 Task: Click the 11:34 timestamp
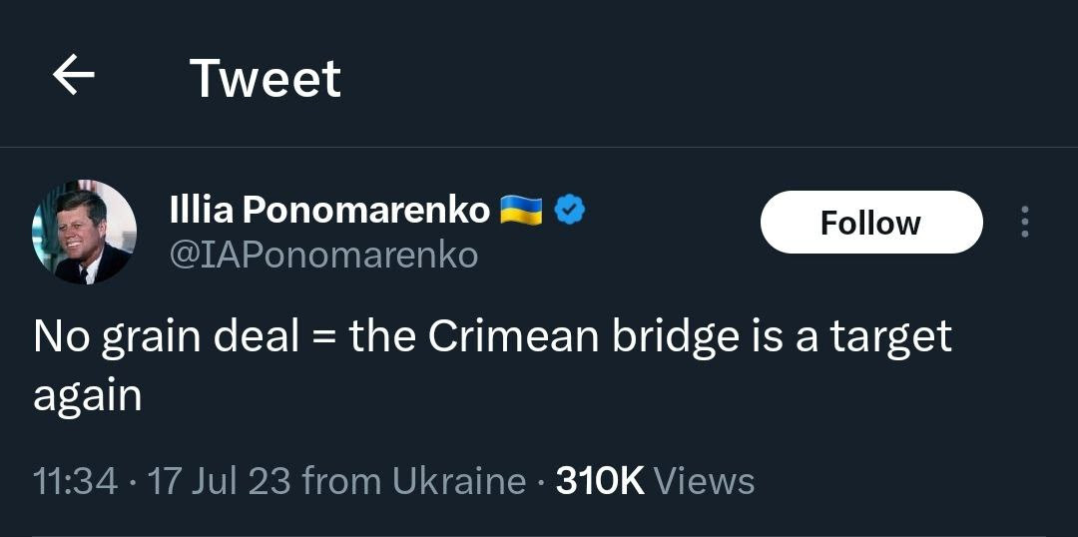point(75,481)
